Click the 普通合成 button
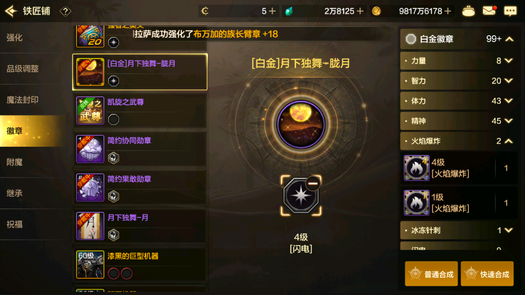This screenshot has width=525, height=295. [431, 274]
